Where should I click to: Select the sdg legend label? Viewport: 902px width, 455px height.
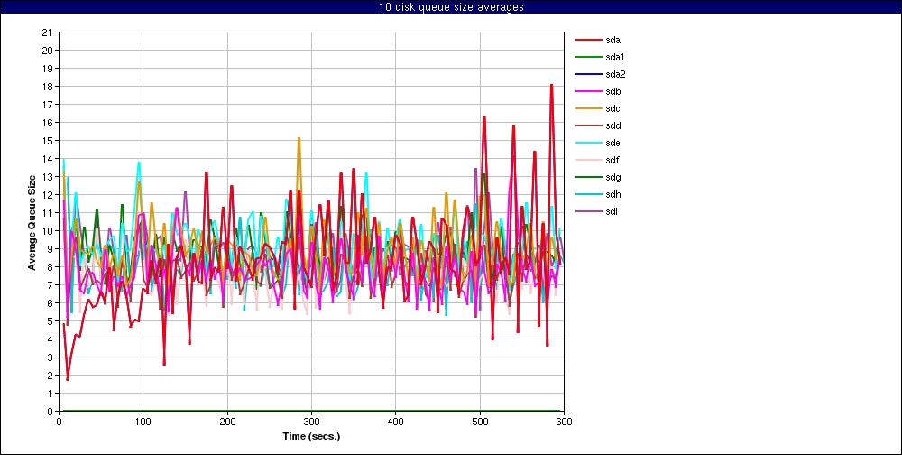coord(612,177)
